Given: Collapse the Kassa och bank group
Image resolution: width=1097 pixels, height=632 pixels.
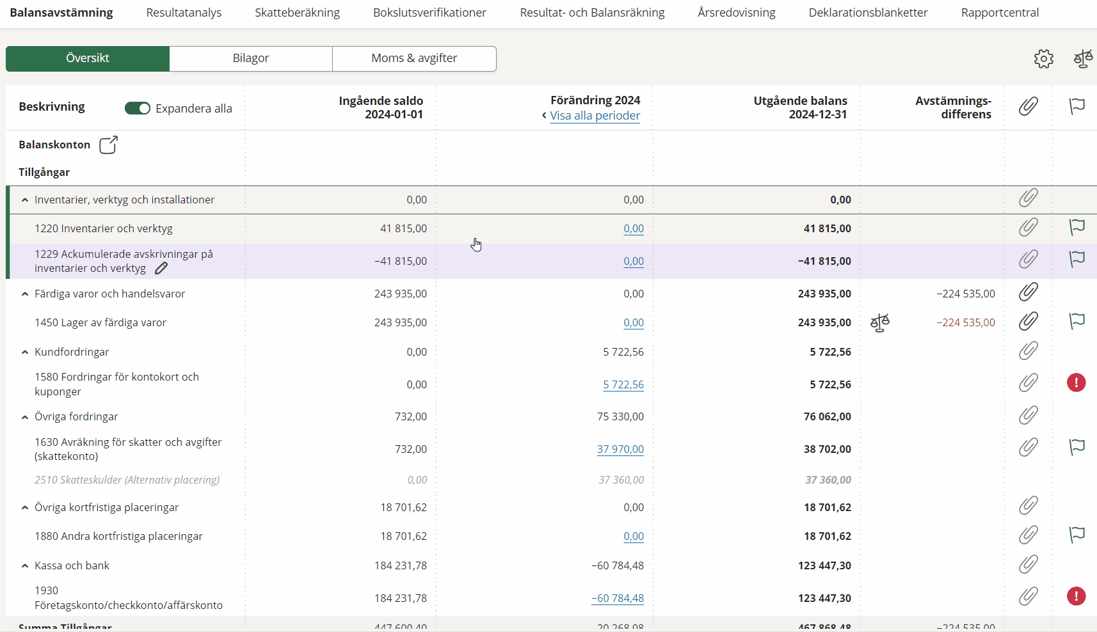Looking at the screenshot, I should click(x=25, y=566).
